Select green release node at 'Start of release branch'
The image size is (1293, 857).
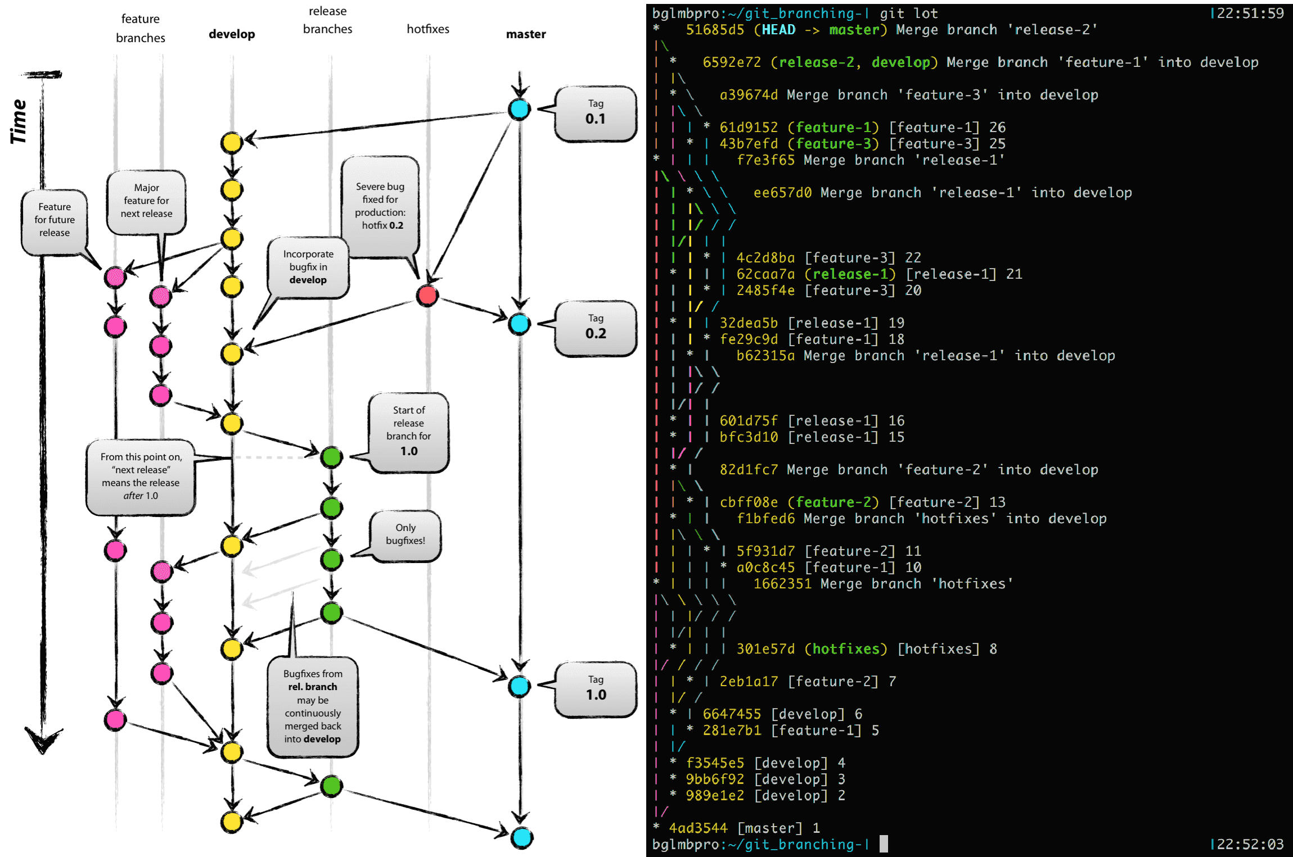click(332, 457)
